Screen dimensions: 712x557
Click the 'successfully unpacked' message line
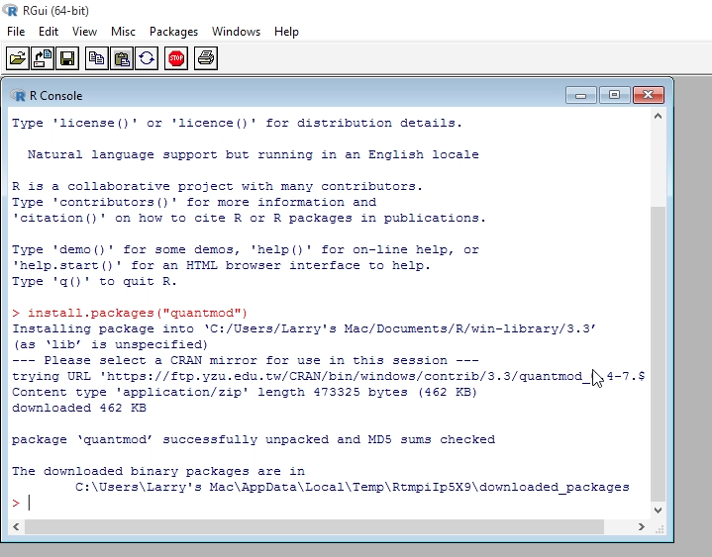point(254,439)
